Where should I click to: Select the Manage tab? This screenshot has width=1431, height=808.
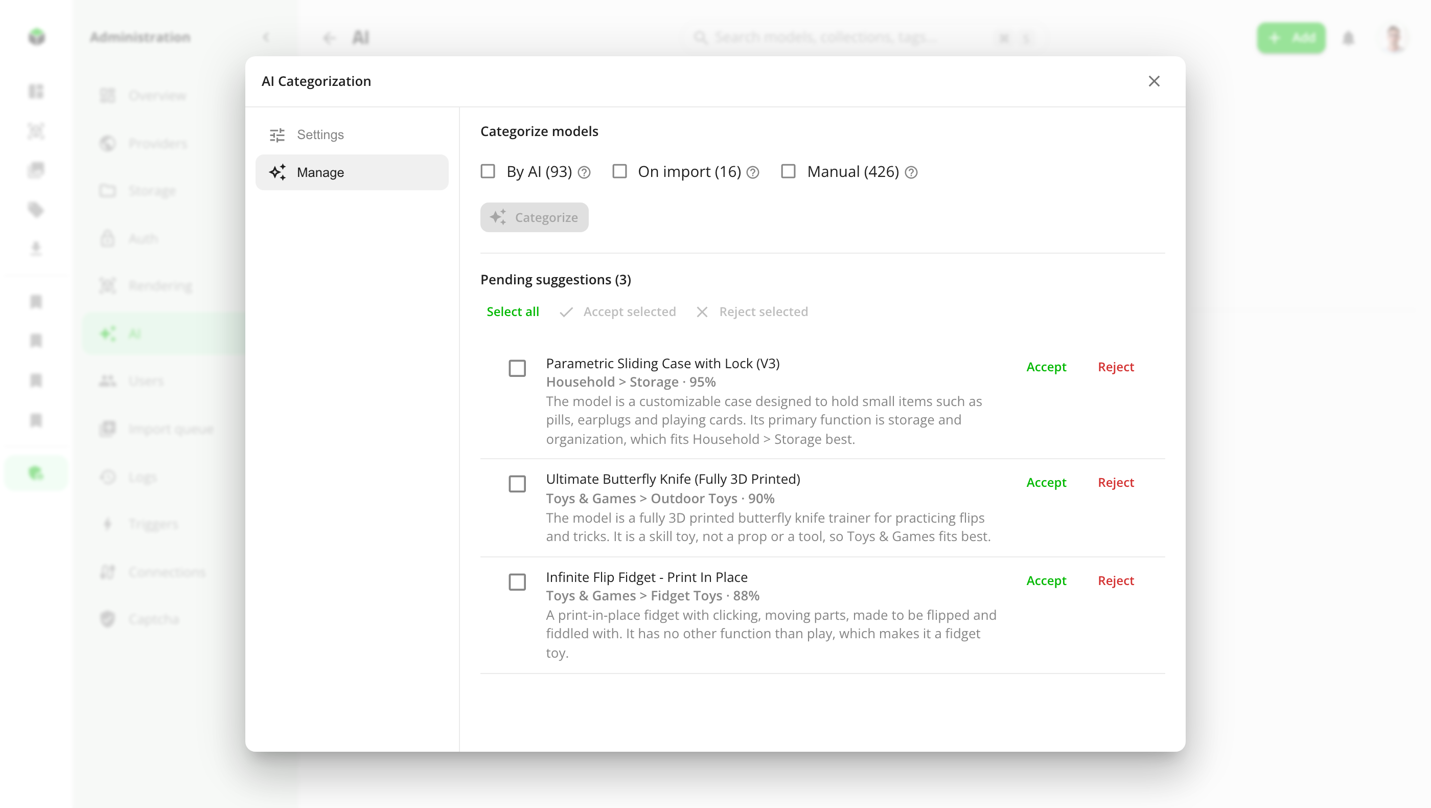352,172
